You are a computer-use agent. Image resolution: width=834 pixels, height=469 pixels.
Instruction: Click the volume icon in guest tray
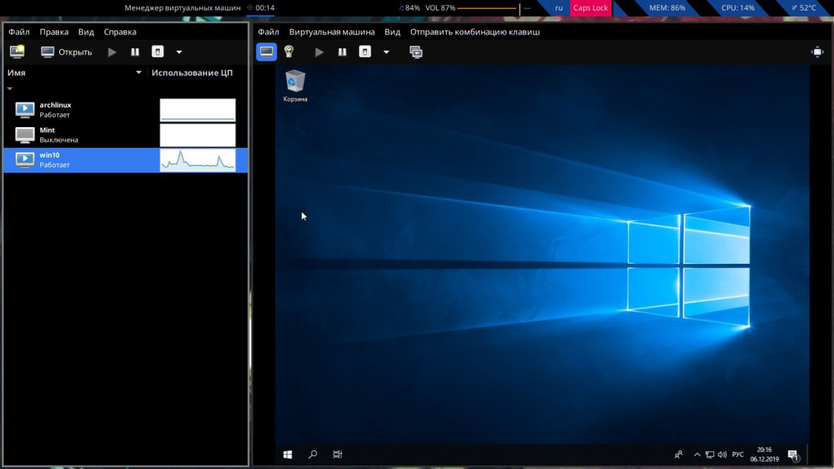tap(722, 455)
